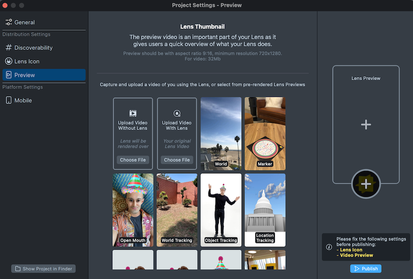
Task: Click the Upload Video With Lens icon
Action: [177, 113]
